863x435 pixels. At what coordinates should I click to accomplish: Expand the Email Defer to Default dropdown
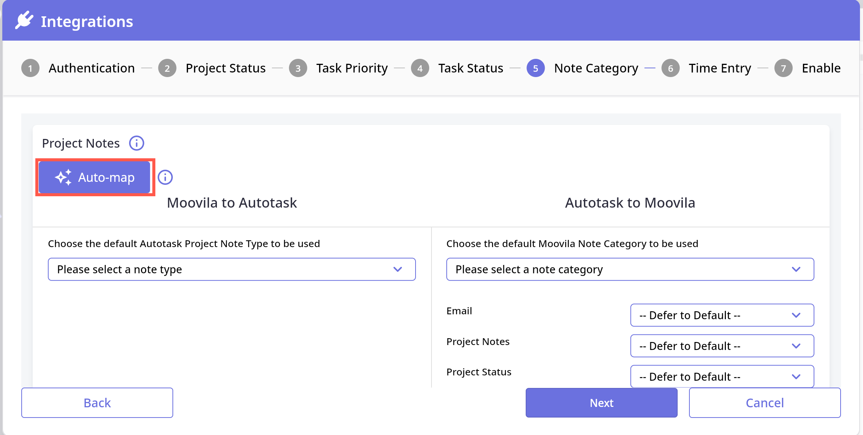(x=722, y=315)
